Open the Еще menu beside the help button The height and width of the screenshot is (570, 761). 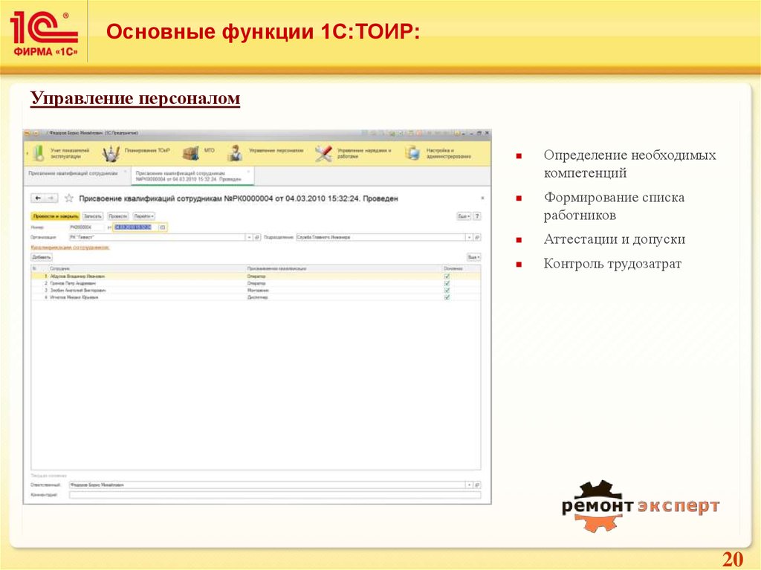(464, 216)
